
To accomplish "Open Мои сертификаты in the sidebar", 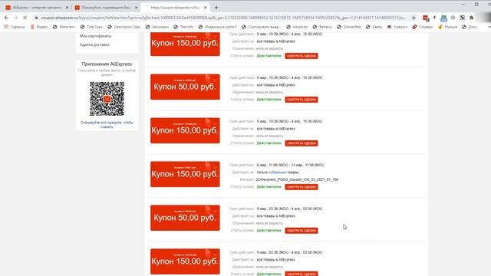I will coord(95,36).
